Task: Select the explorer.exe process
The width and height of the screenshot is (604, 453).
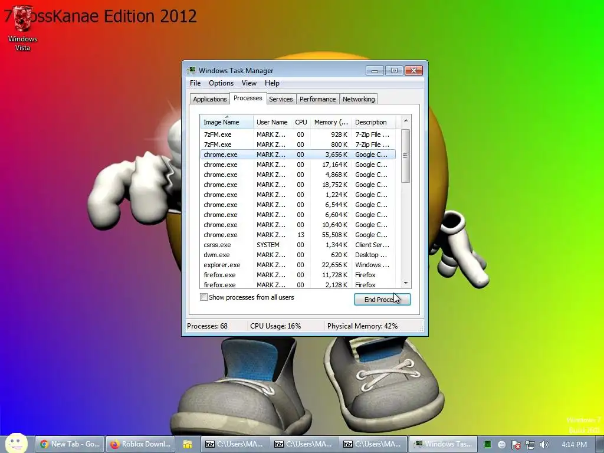Action: pyautogui.click(x=298, y=265)
